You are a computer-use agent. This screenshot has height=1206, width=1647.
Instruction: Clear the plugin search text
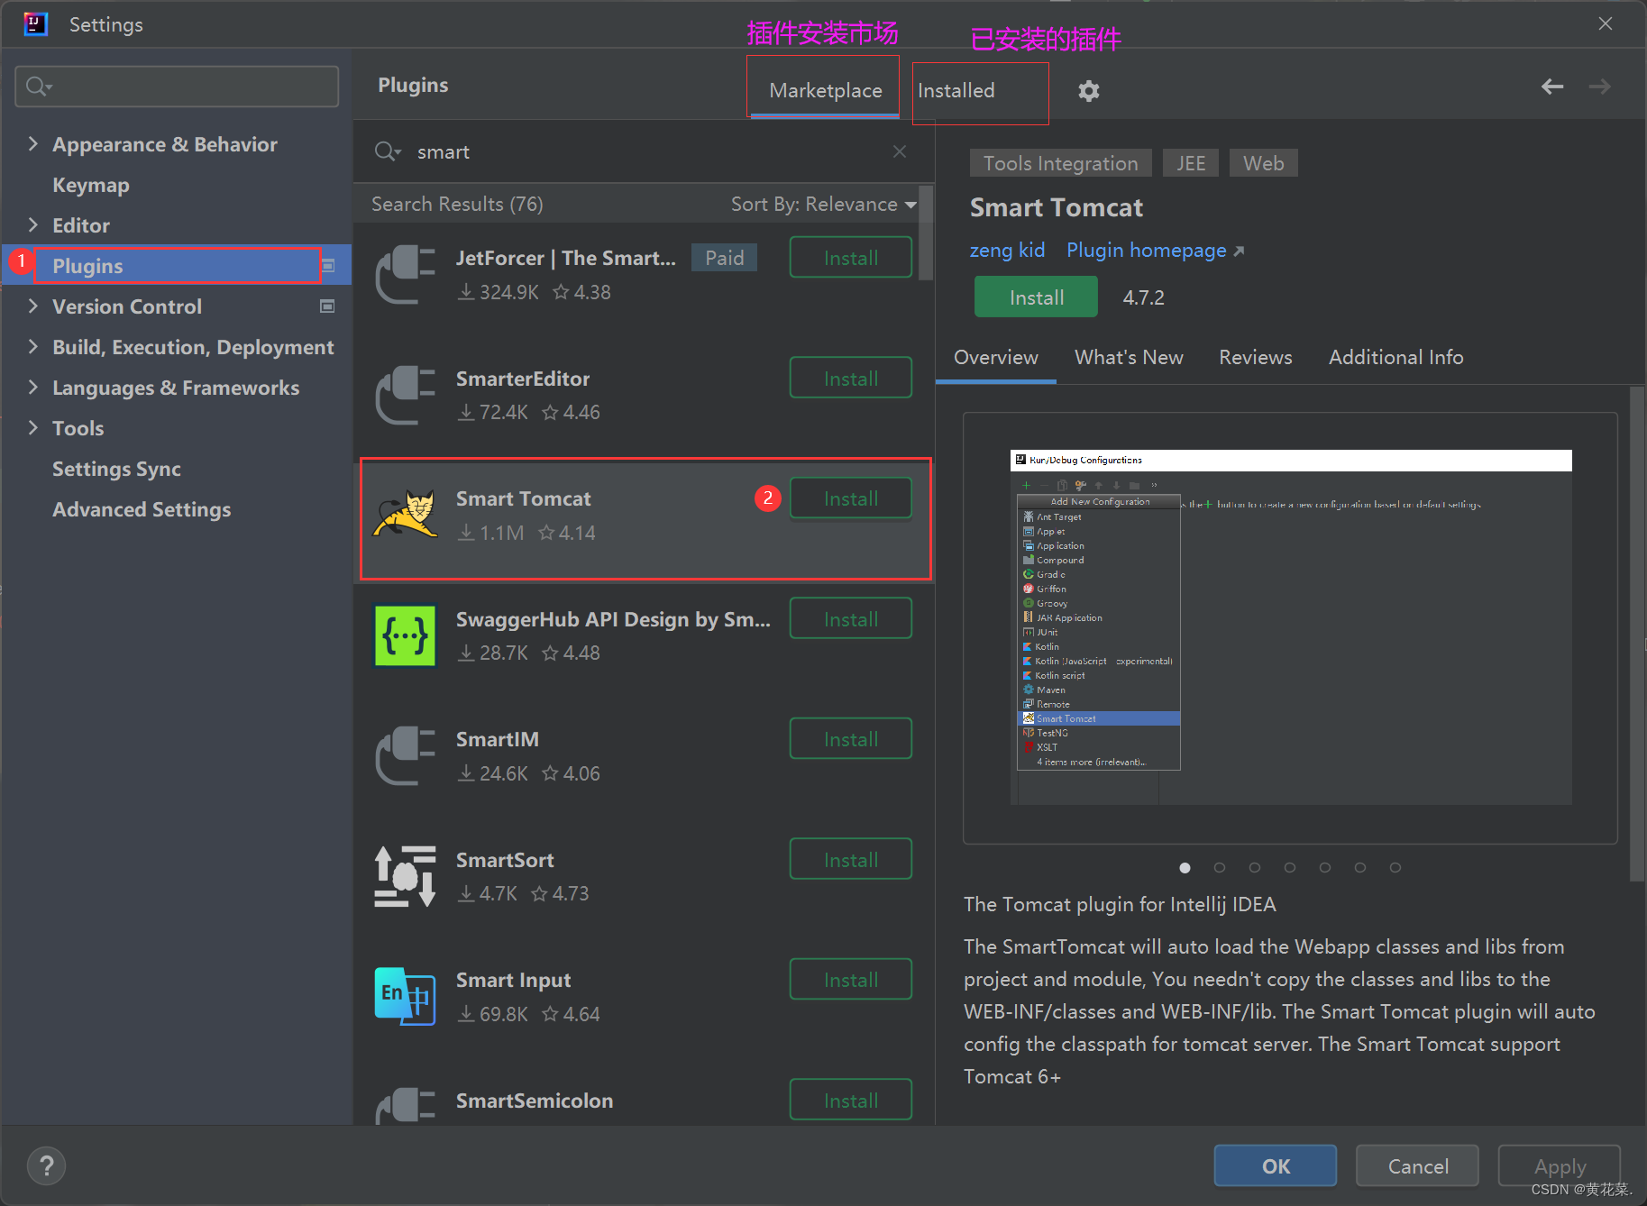(x=899, y=151)
